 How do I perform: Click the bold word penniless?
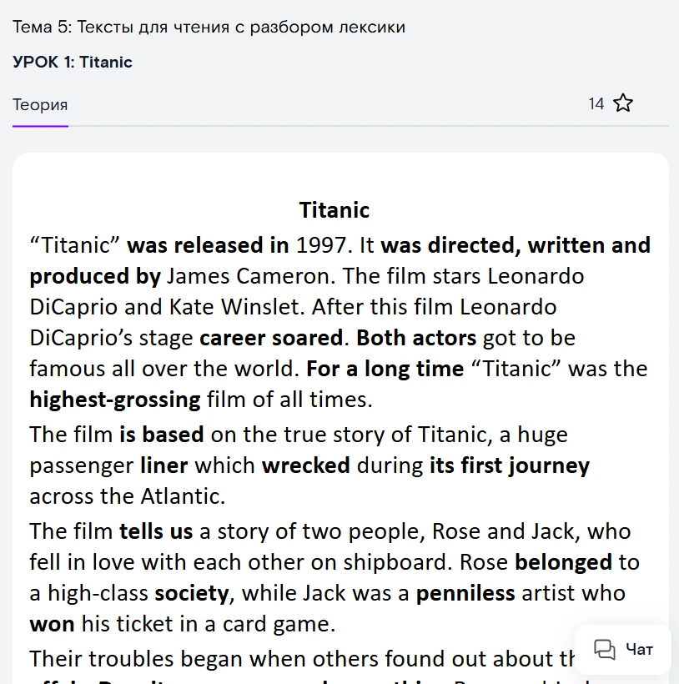[465, 593]
